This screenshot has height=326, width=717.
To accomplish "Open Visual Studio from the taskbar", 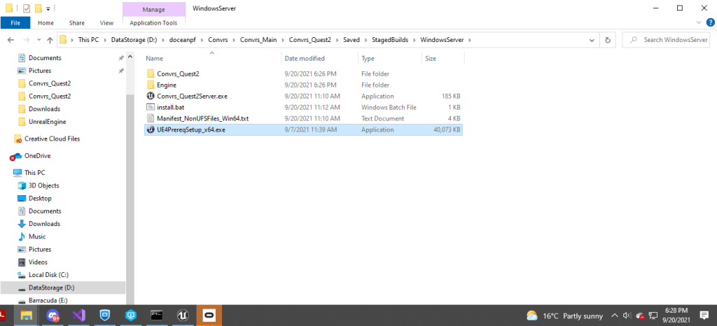I will pyautogui.click(x=78, y=315).
